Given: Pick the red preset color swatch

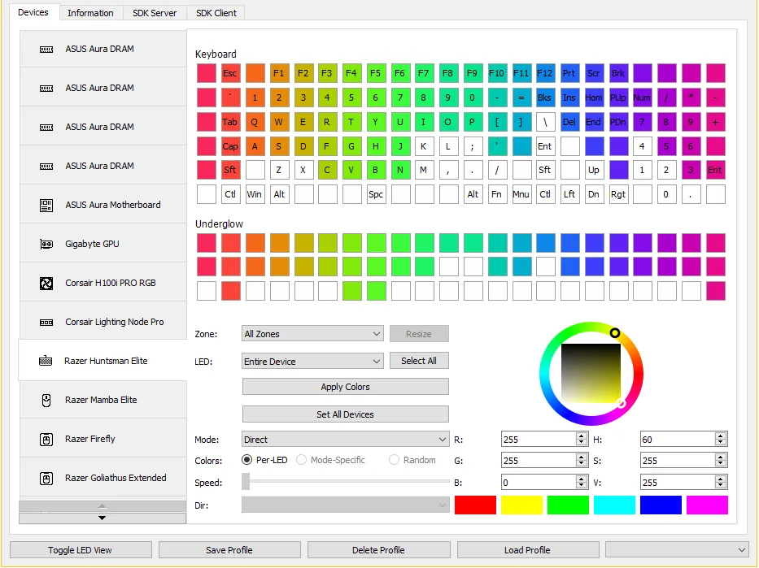Looking at the screenshot, I should pyautogui.click(x=475, y=505).
